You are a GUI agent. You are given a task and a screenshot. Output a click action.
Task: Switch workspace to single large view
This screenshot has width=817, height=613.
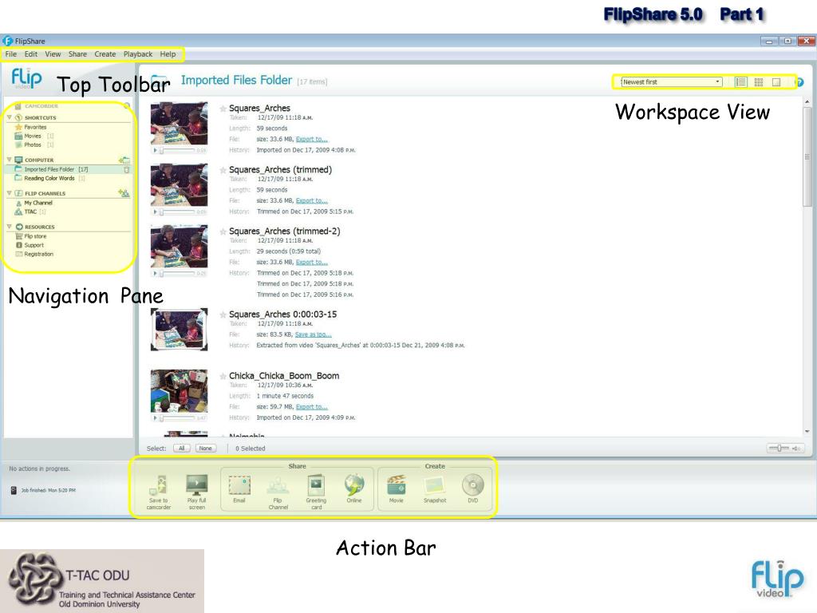tap(776, 82)
